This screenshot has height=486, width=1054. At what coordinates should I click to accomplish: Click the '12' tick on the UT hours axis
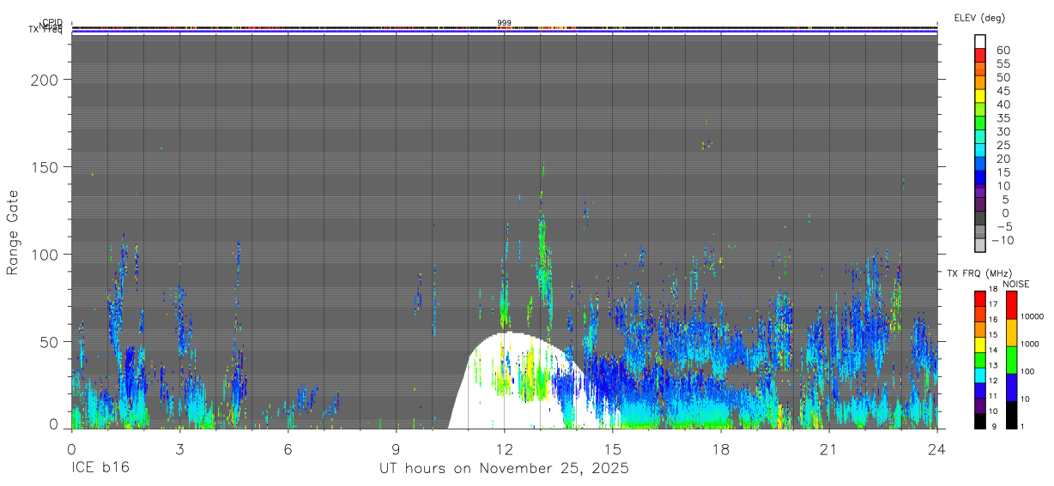(504, 448)
